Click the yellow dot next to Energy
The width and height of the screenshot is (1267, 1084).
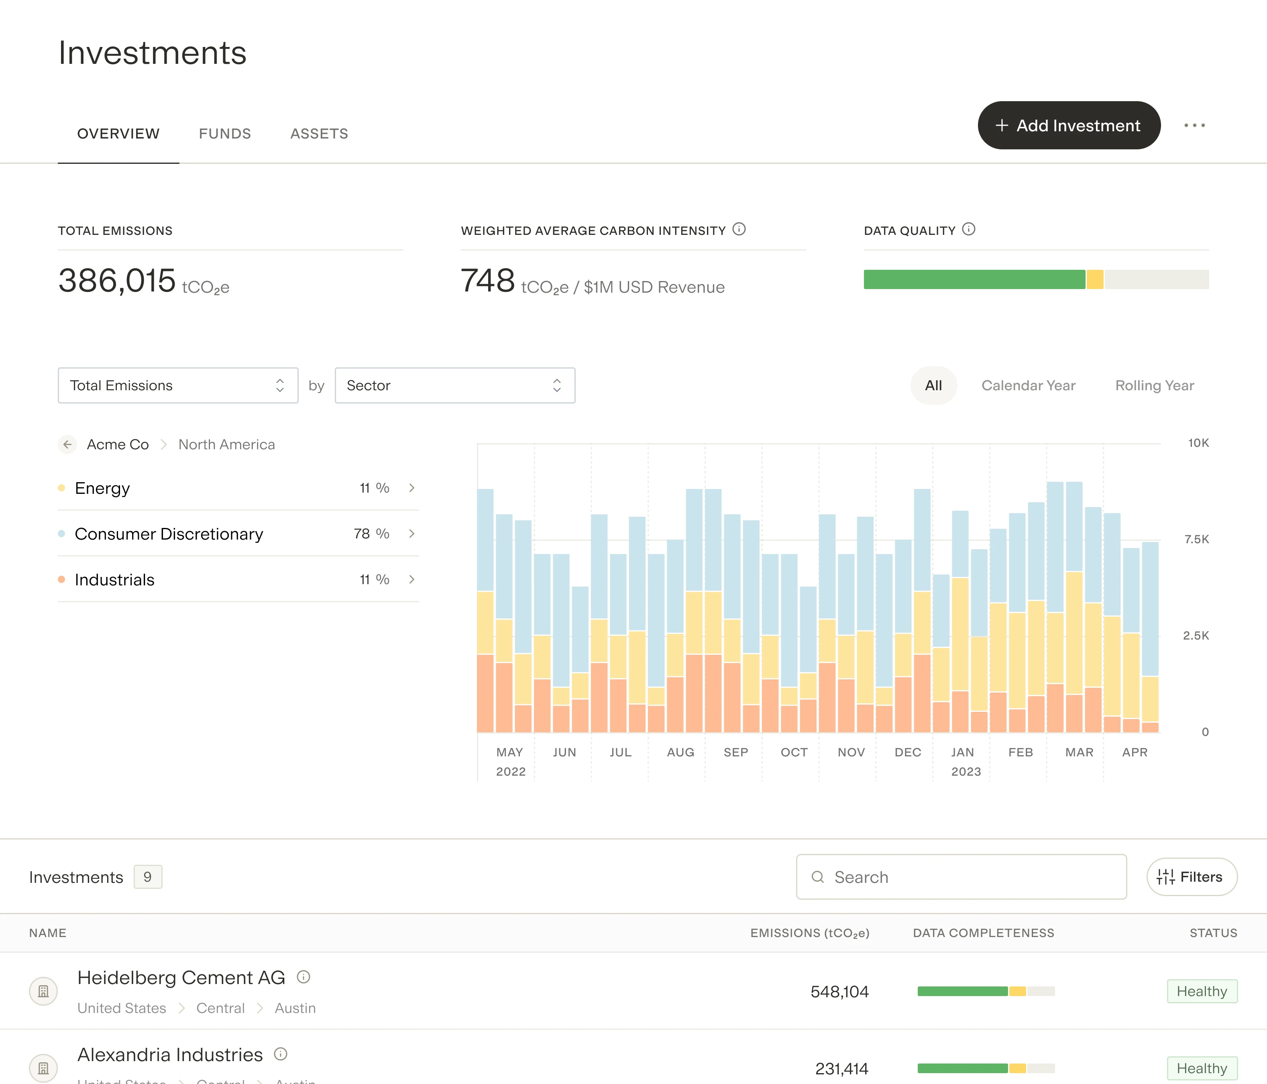(61, 488)
